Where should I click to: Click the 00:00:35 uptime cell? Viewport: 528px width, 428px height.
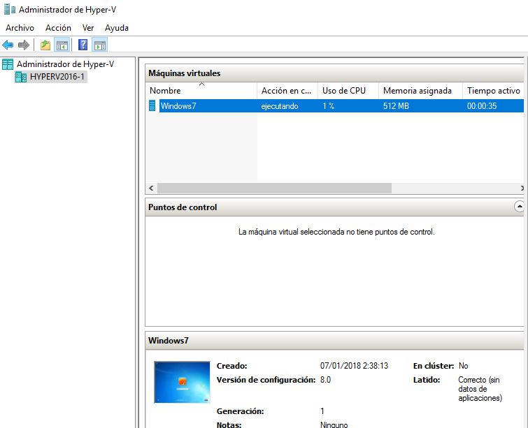click(482, 106)
